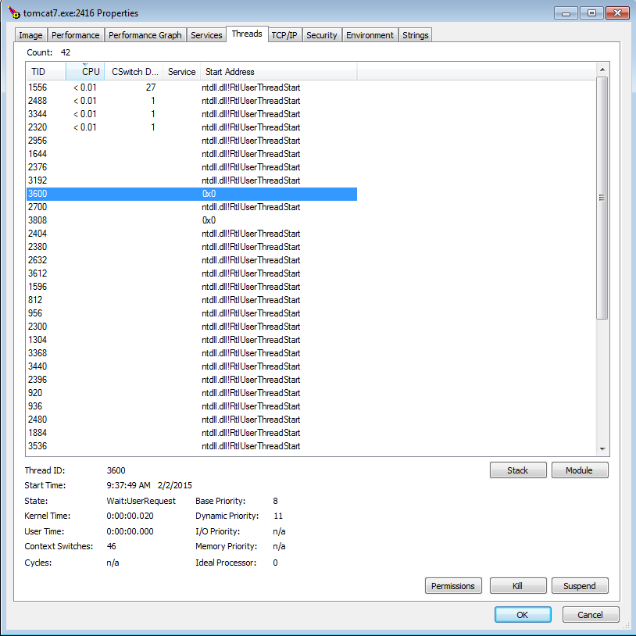This screenshot has width=636, height=636.
Task: Click CSwitch Delta value 27
Action: tap(151, 88)
